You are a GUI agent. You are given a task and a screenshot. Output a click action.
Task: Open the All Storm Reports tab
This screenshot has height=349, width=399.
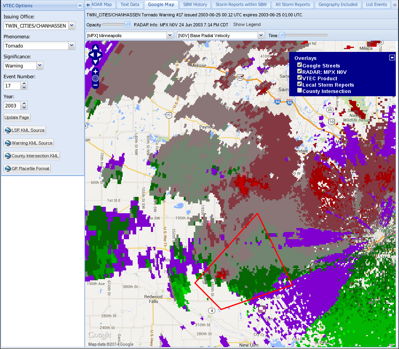tap(293, 4)
